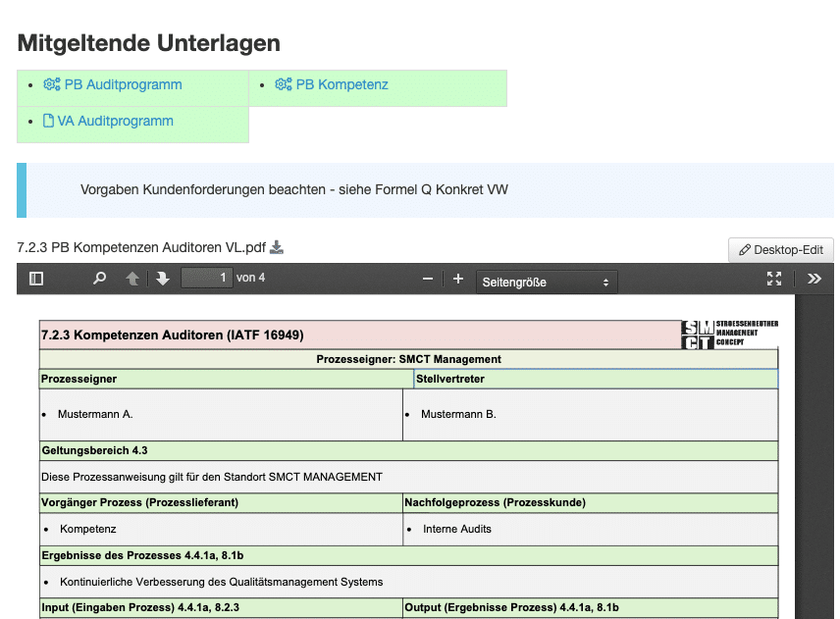Click the file icon beside VA Auditprogramm

click(48, 121)
